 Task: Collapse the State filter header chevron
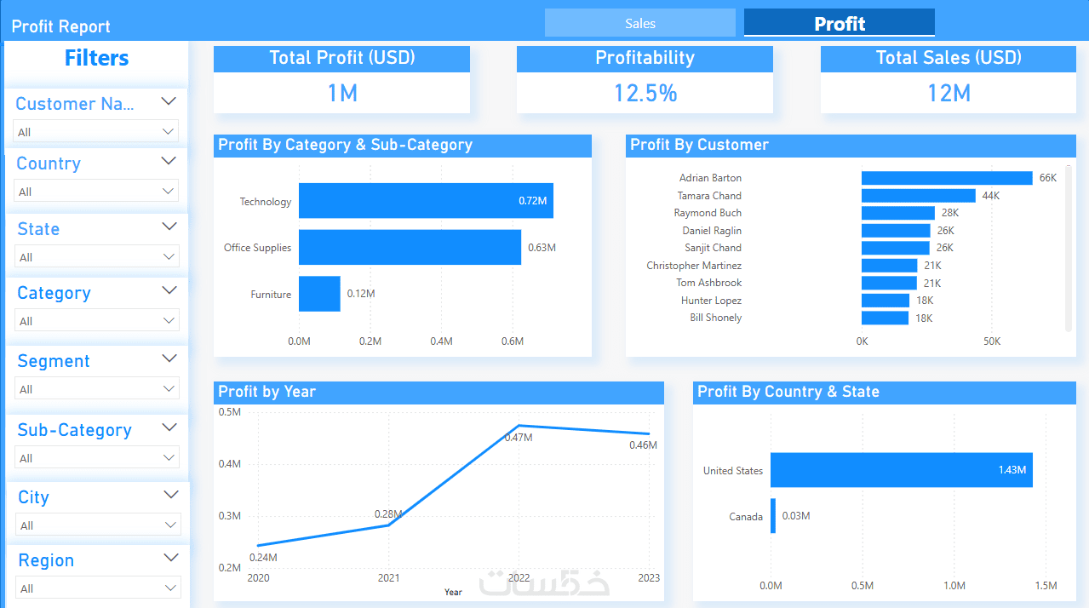[x=169, y=227]
